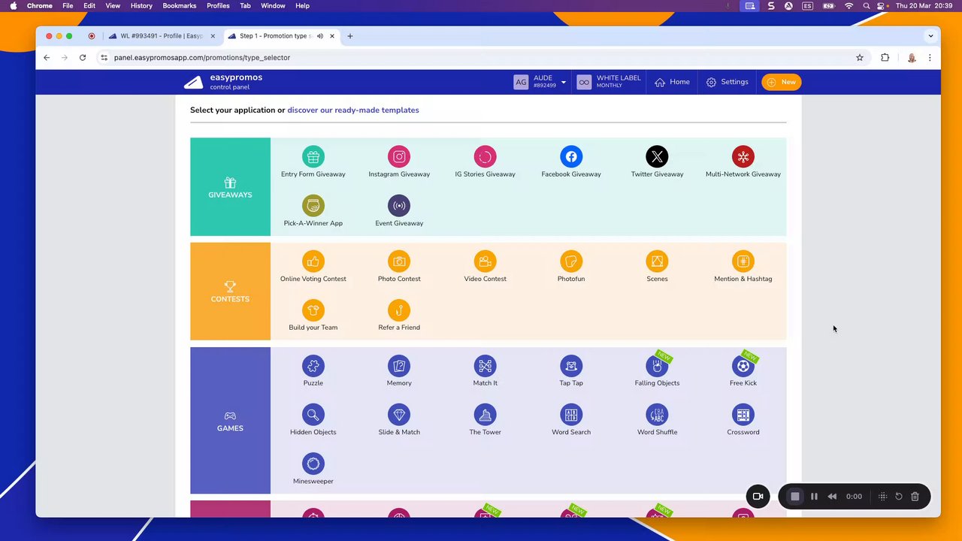This screenshot has width=962, height=541.
Task: Open the Match It game
Action: tap(485, 372)
